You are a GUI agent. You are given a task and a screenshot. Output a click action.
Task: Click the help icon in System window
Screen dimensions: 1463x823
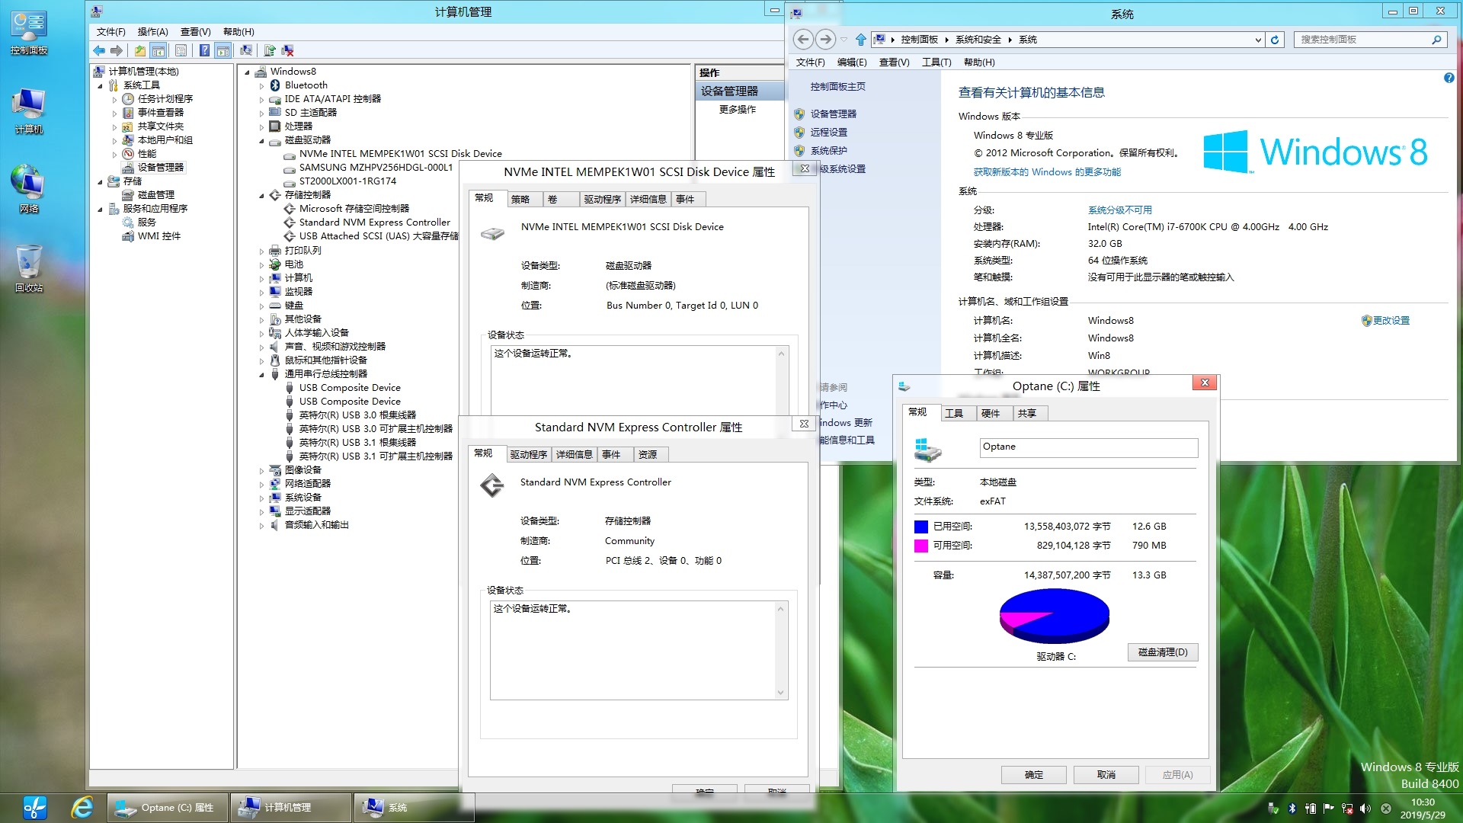pyautogui.click(x=1449, y=78)
